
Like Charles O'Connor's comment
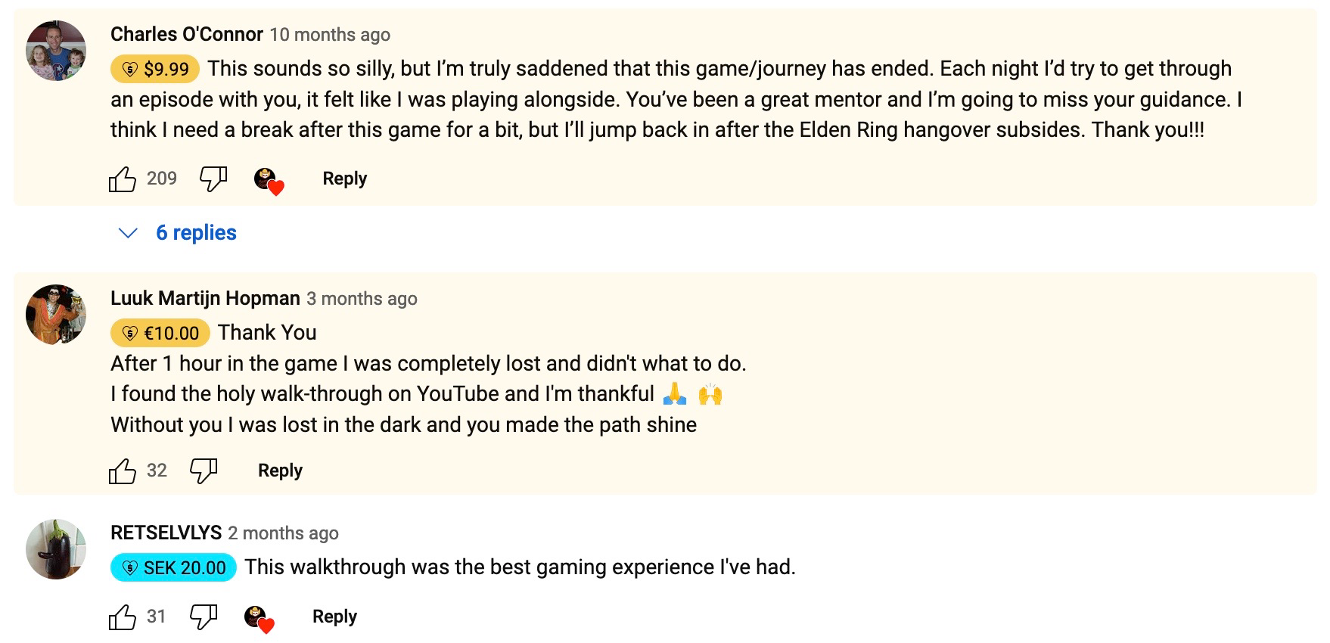122,179
